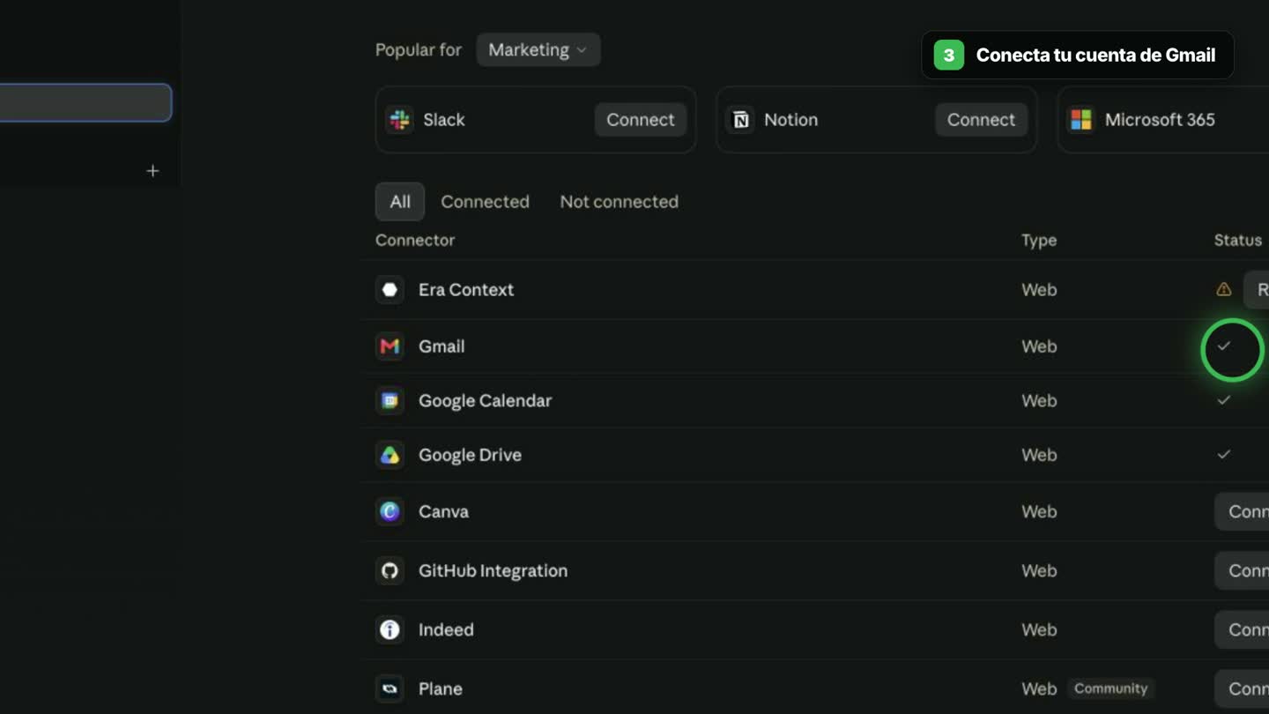Select the Gmail row name

(442, 346)
